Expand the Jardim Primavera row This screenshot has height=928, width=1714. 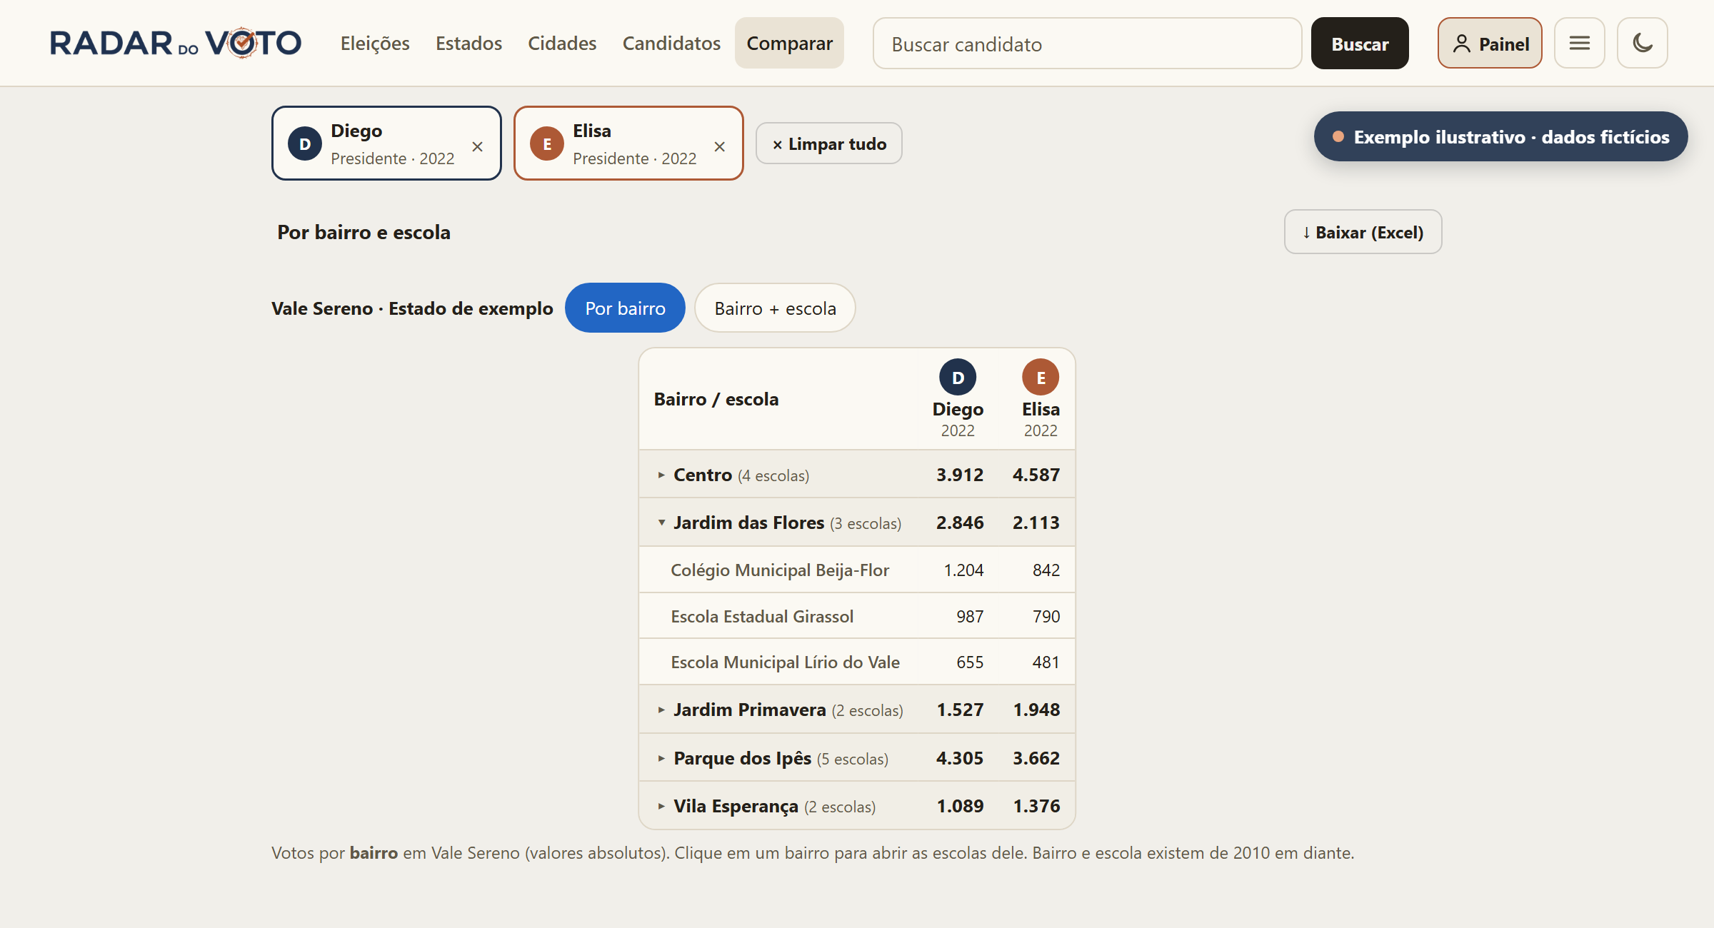tap(857, 709)
